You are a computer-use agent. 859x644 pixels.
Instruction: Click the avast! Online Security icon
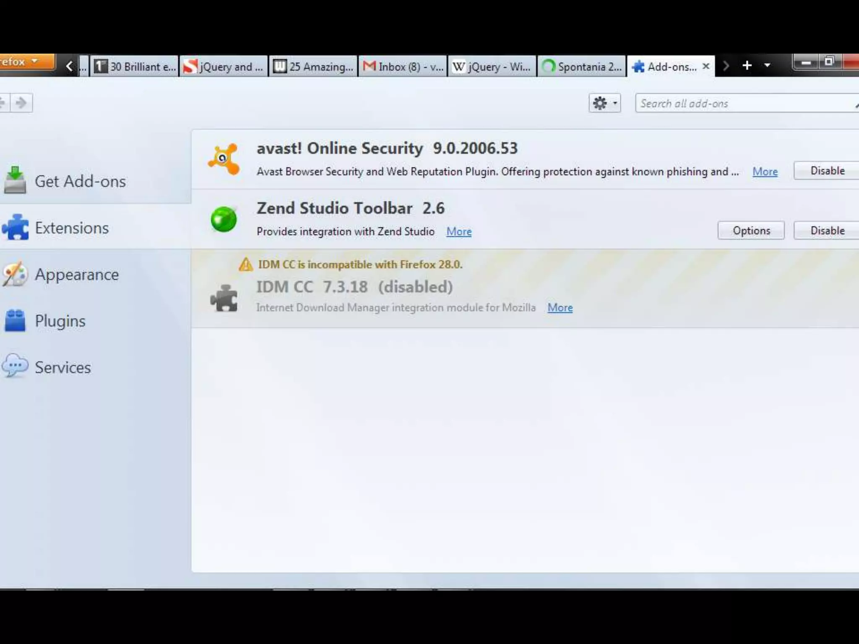point(224,159)
